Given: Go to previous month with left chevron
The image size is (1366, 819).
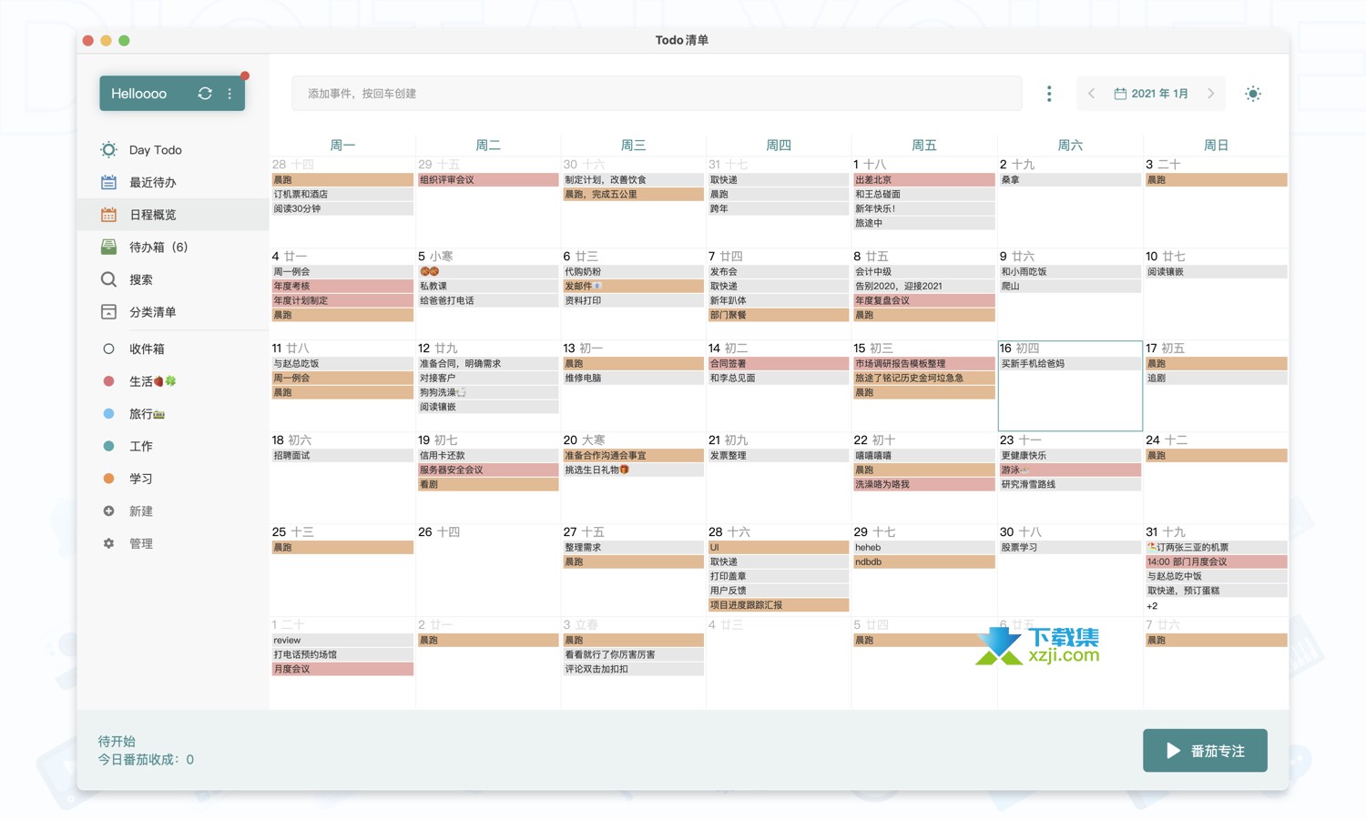Looking at the screenshot, I should (x=1092, y=94).
